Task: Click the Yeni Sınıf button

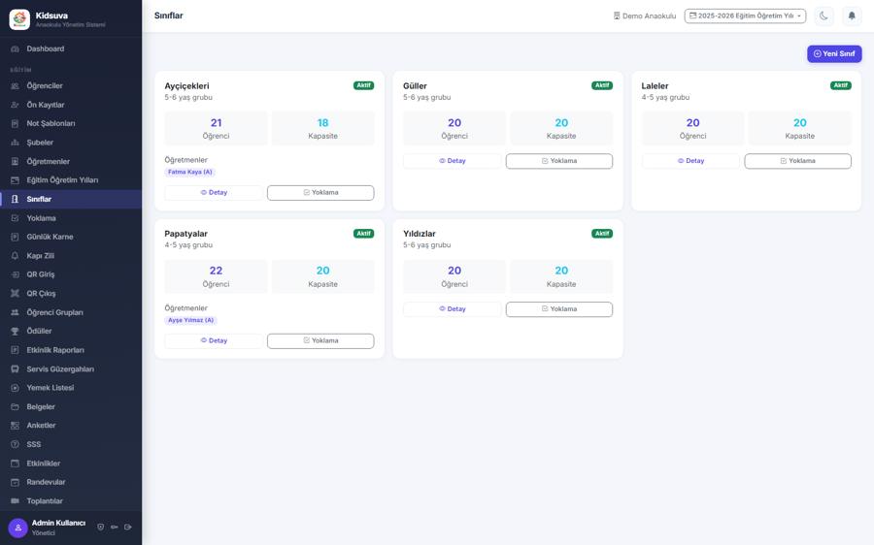Action: 834,54
